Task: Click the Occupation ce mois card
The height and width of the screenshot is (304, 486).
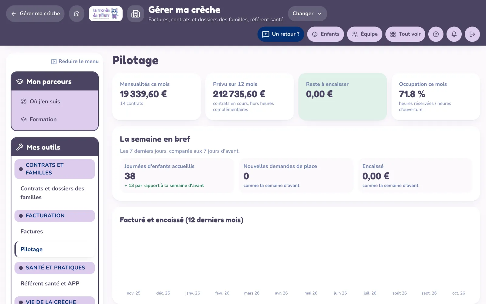Action: click(436, 97)
